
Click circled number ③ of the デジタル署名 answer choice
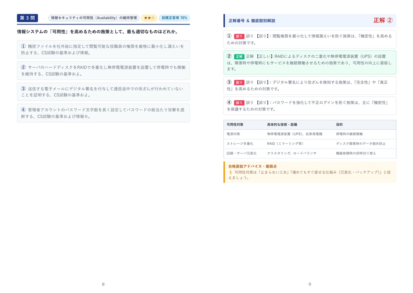[x=23, y=88]
